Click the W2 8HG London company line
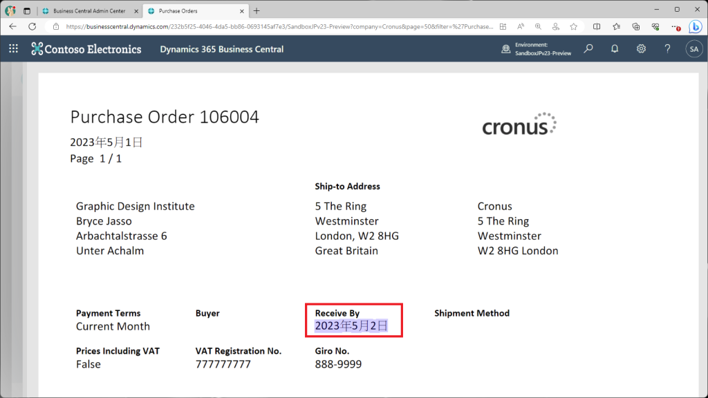Screen dimensions: 708x398 (517, 251)
